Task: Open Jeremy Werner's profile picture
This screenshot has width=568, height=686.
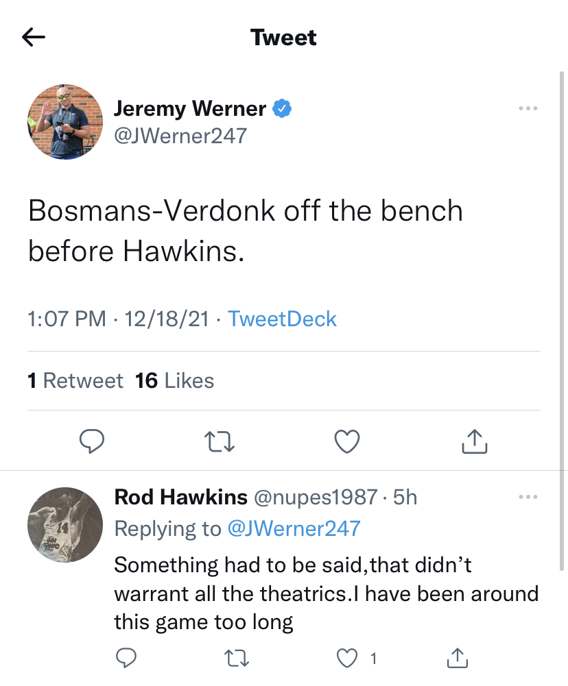Action: click(65, 122)
